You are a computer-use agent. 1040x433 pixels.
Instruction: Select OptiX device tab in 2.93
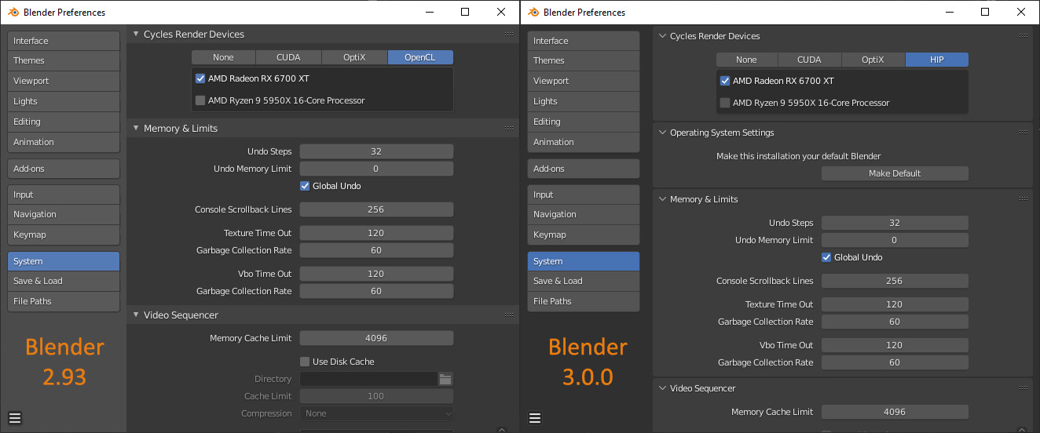coord(355,57)
